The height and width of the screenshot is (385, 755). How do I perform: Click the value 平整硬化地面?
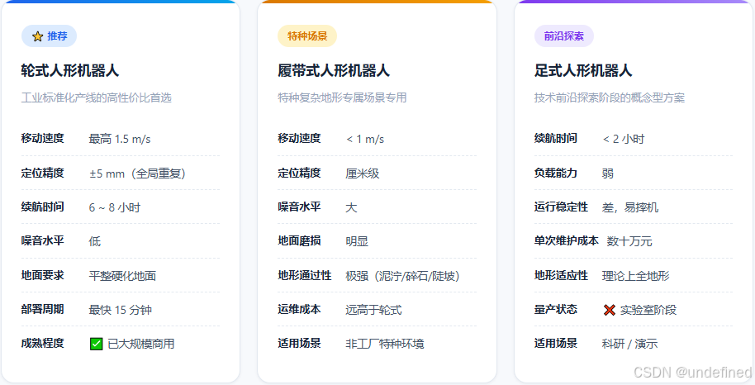tap(122, 276)
